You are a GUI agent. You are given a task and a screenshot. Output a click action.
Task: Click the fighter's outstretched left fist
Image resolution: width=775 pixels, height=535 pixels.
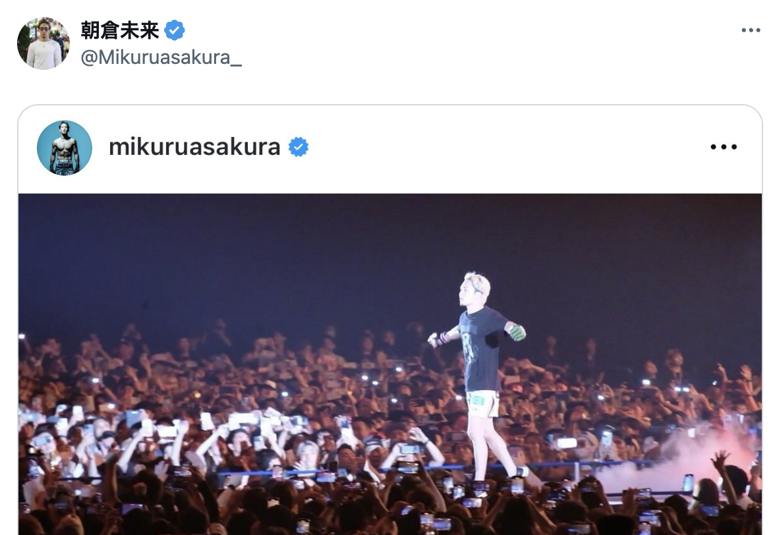(x=434, y=339)
